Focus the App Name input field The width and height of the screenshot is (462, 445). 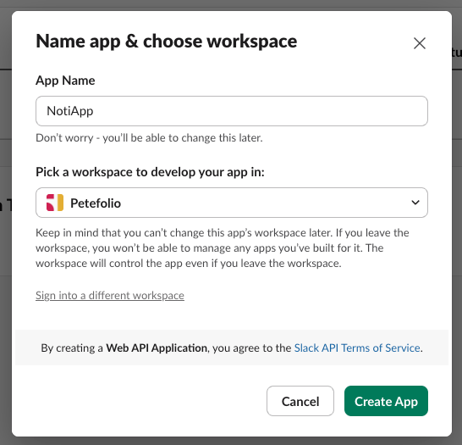pyautogui.click(x=232, y=111)
